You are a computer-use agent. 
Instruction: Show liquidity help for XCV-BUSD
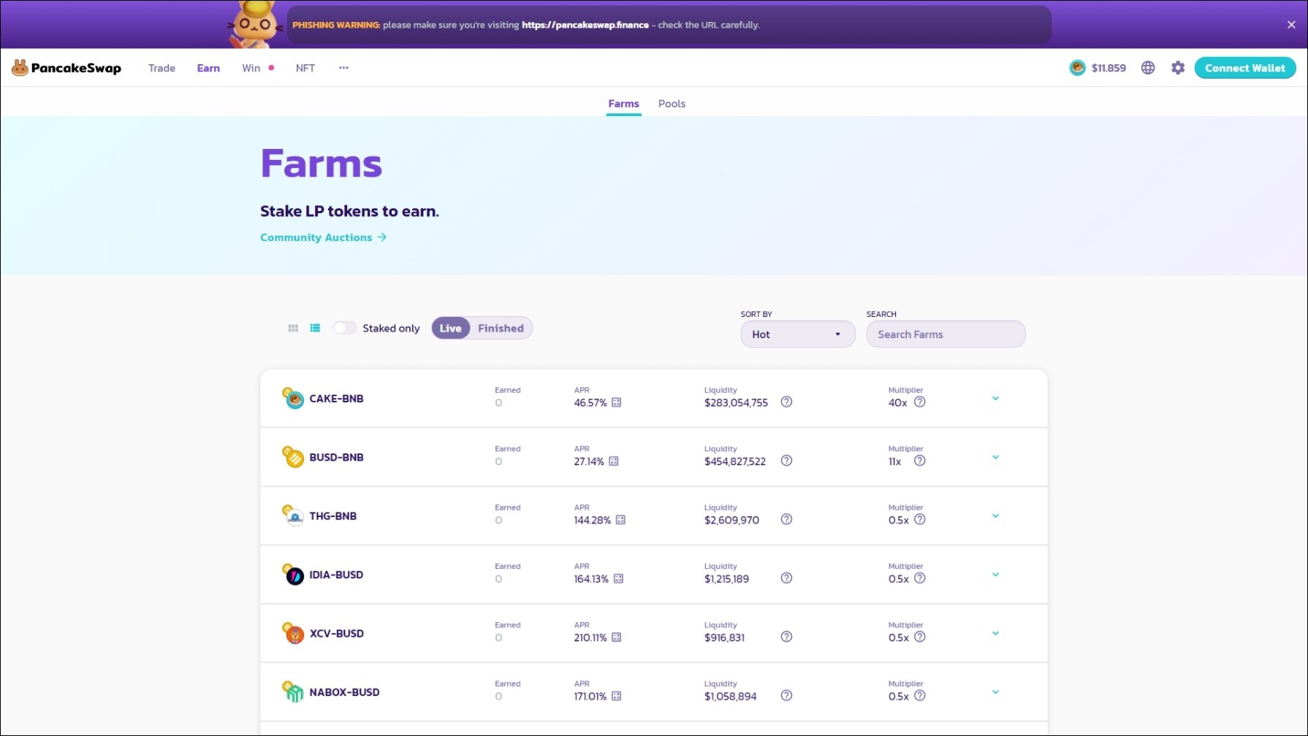(x=786, y=637)
